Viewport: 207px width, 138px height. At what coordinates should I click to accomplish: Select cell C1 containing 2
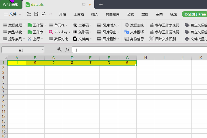pyautogui.click(x=53, y=63)
